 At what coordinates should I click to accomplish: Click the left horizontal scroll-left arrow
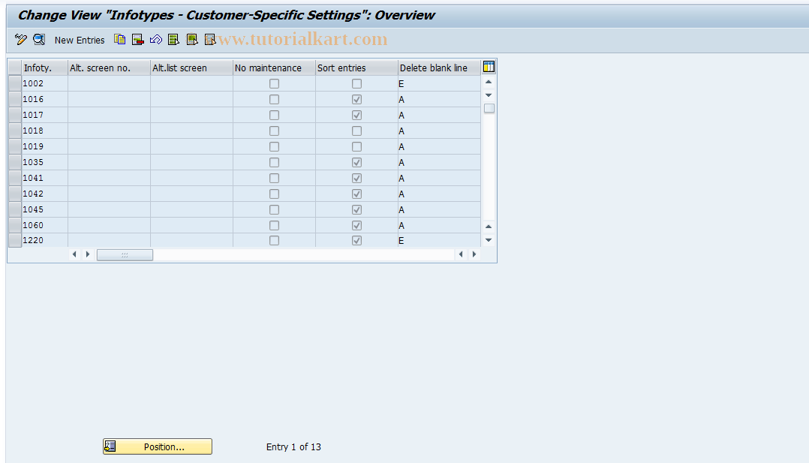pyautogui.click(x=74, y=254)
